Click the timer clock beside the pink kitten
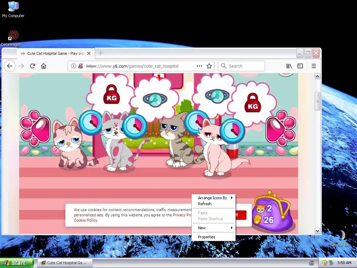Viewport: 357px width, 268px height. (x=91, y=122)
